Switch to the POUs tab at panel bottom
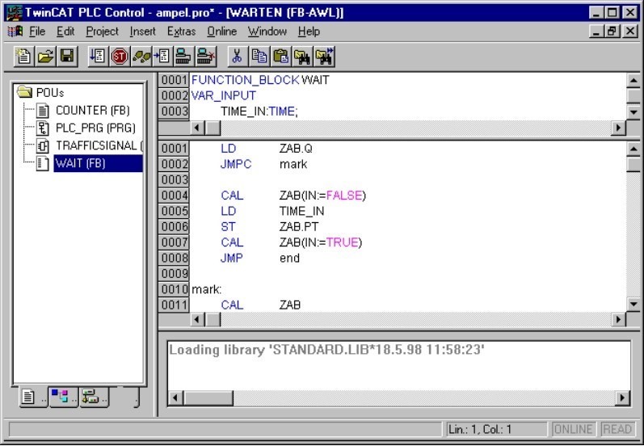Screen dimensions: 644x446 (x=33, y=398)
